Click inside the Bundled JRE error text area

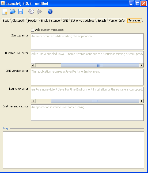tap(87, 57)
